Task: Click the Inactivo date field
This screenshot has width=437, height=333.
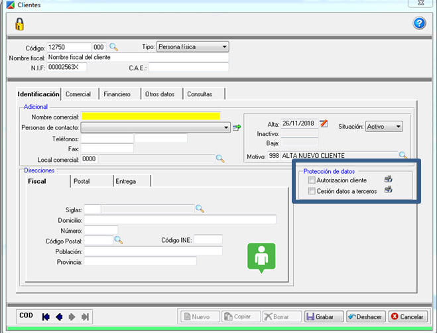Action: (299, 133)
